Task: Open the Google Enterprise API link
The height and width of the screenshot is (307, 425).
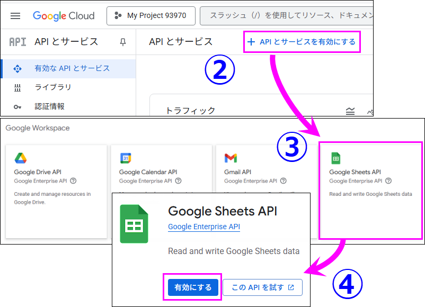Action: pyautogui.click(x=204, y=227)
